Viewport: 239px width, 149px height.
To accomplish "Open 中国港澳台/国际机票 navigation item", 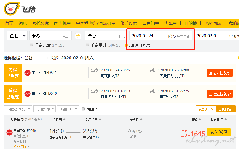I will [96, 23].
